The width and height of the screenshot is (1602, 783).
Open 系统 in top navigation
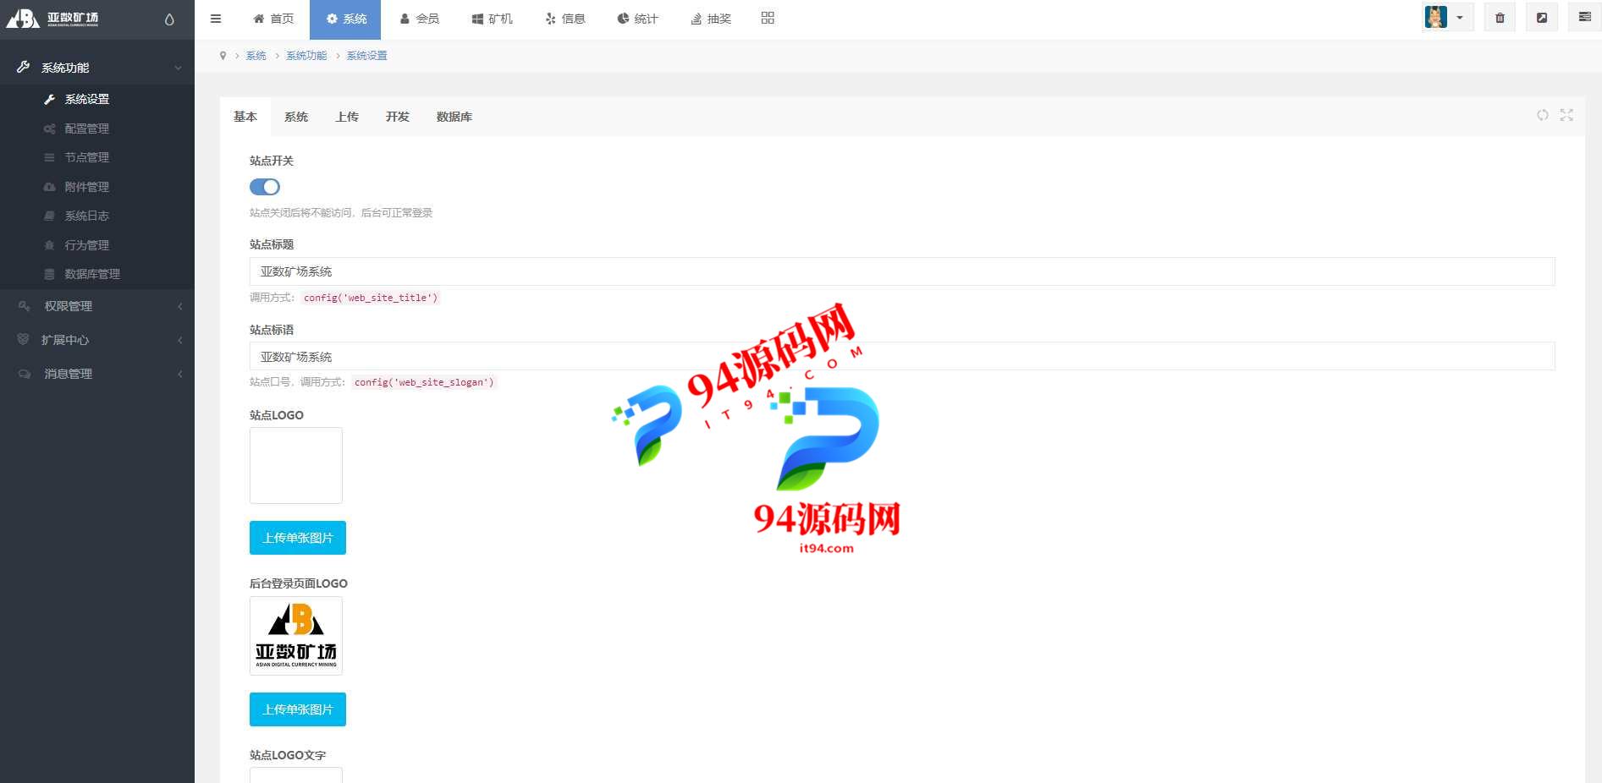point(345,19)
